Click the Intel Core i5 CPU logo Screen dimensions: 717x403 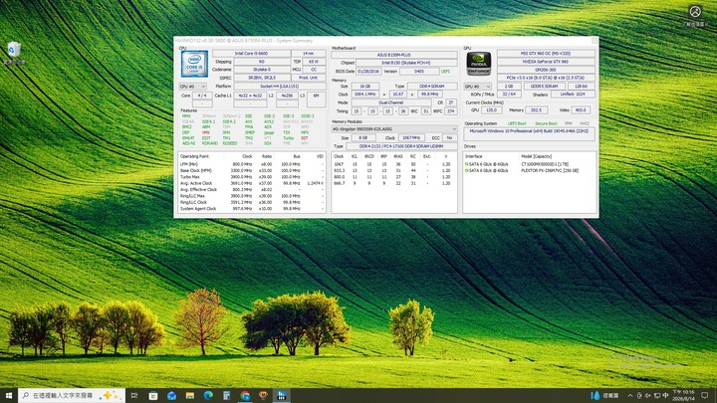coord(194,64)
